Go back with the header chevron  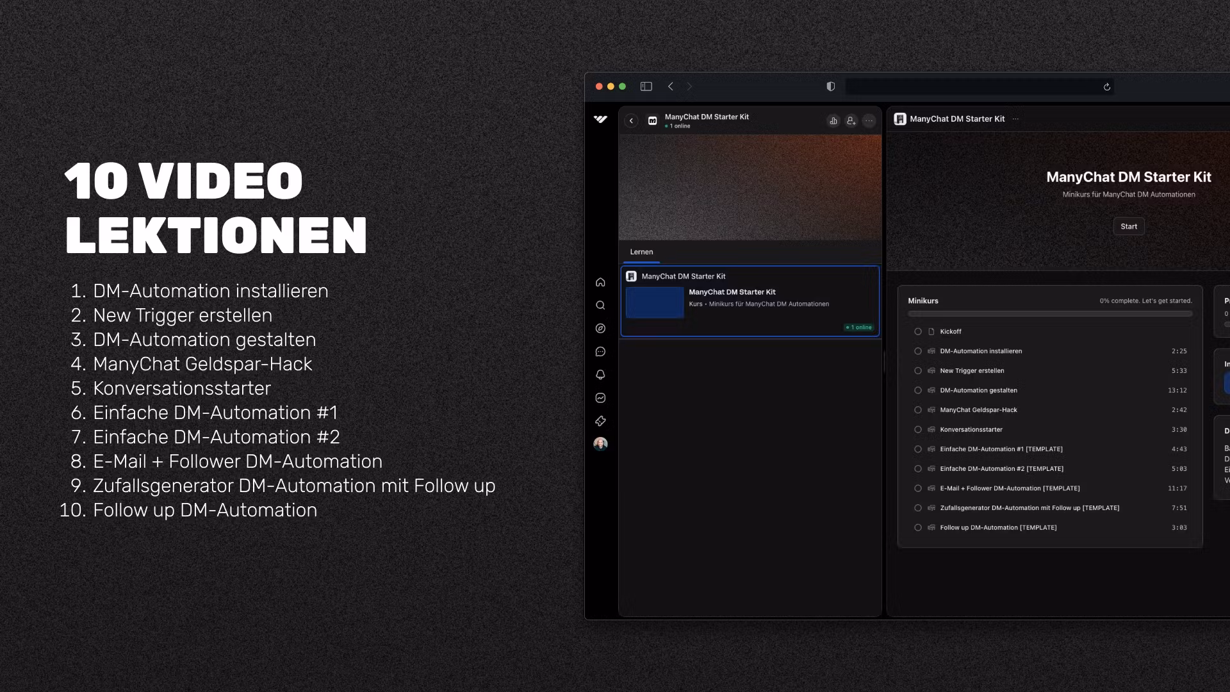631,120
